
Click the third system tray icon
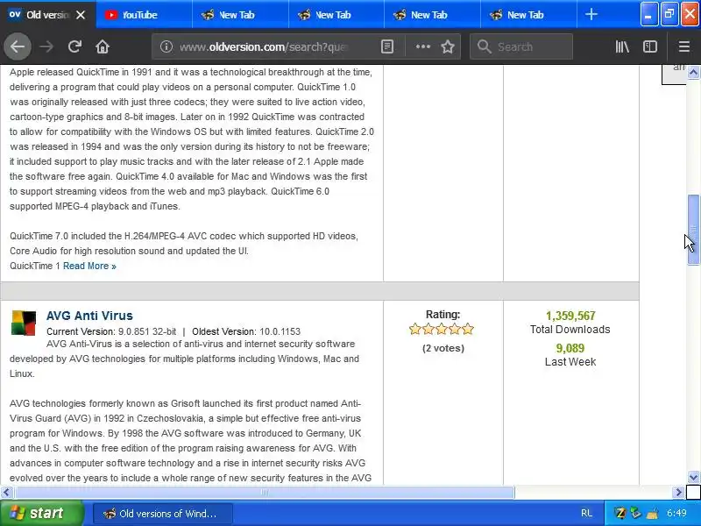[x=652, y=514]
